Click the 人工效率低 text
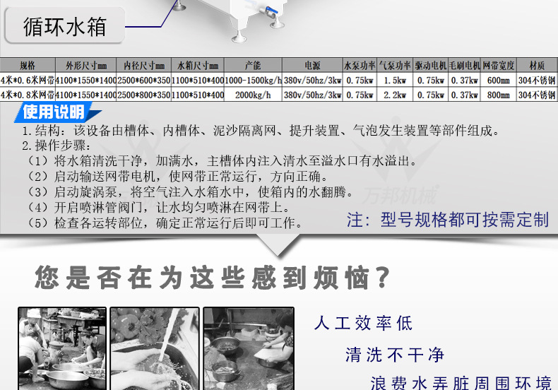558x390 pixels. (363, 324)
